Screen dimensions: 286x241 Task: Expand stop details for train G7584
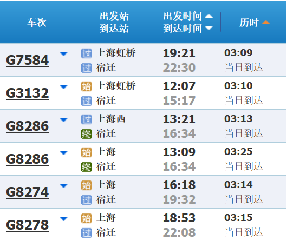(64, 54)
